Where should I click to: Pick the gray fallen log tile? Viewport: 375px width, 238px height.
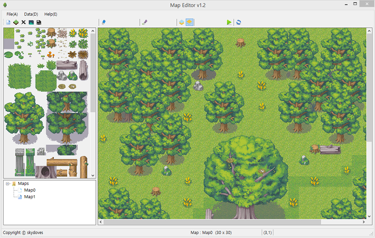coord(67,65)
